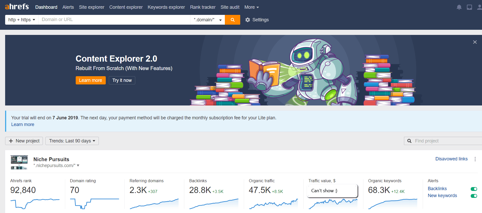Click the Organic traffic trend chart

tap(273, 204)
